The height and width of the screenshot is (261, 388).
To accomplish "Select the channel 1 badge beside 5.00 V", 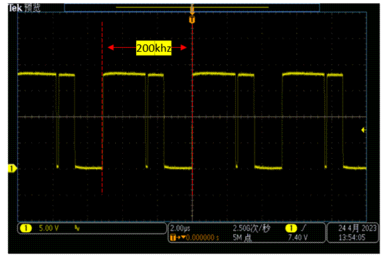I will pyautogui.click(x=26, y=228).
